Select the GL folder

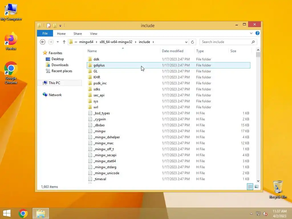pyautogui.click(x=168, y=71)
